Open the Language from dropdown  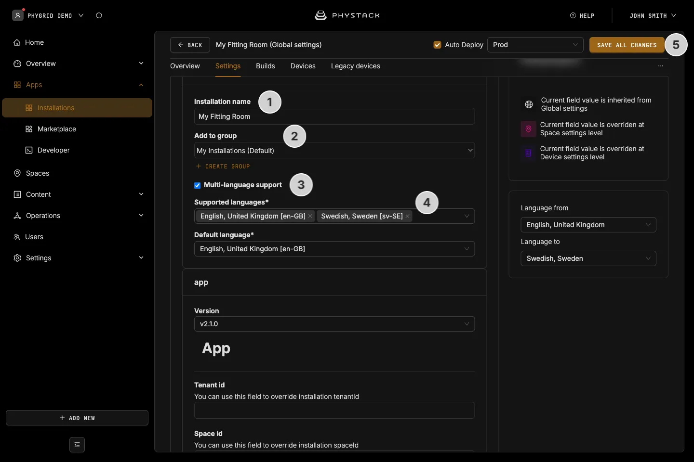tap(588, 225)
